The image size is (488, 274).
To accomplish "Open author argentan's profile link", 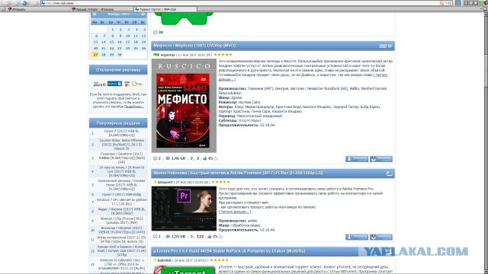I will point(168,55).
